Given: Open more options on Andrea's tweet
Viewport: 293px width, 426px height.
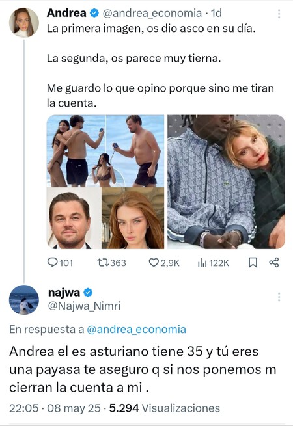Looking at the screenshot, I should (279, 14).
